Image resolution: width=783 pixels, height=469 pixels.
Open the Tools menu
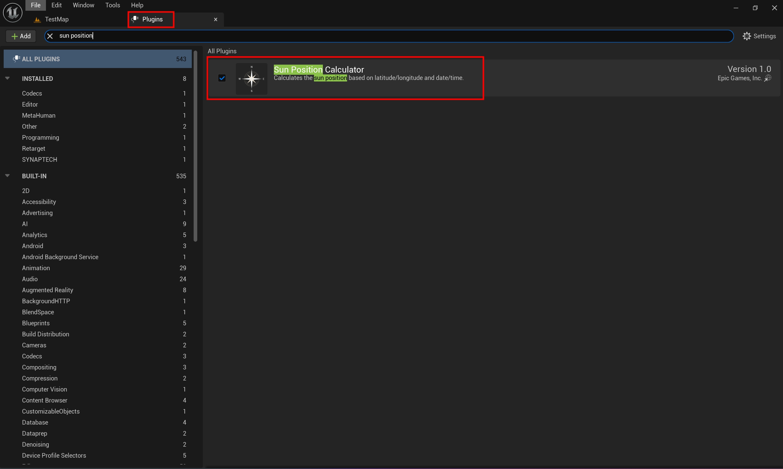[112, 5]
